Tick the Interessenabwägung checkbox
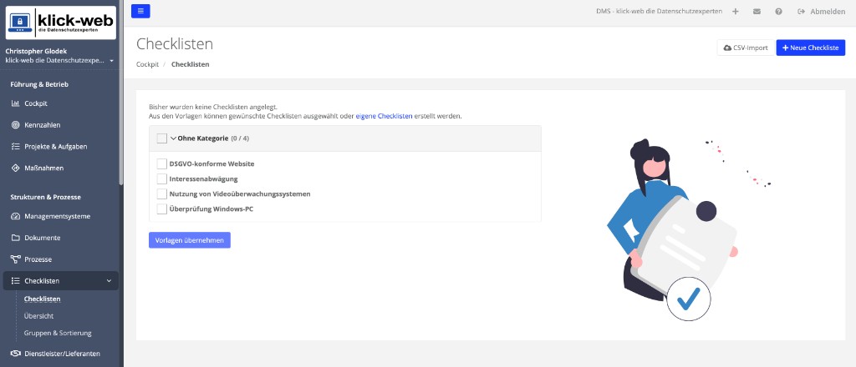 pos(161,178)
